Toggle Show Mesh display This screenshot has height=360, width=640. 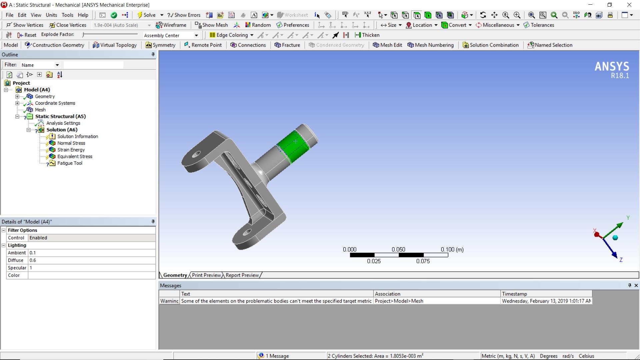pos(211,25)
